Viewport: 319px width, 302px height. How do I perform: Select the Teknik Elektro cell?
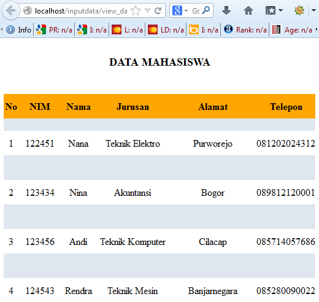pyautogui.click(x=133, y=143)
